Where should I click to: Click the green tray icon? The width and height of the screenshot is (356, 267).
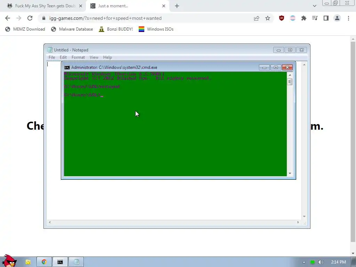313,262
